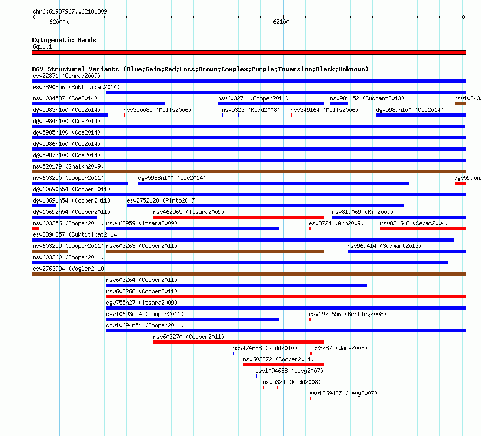Select the esv2752128 (Pinto2007) label
481x436 pixels.
(162, 200)
